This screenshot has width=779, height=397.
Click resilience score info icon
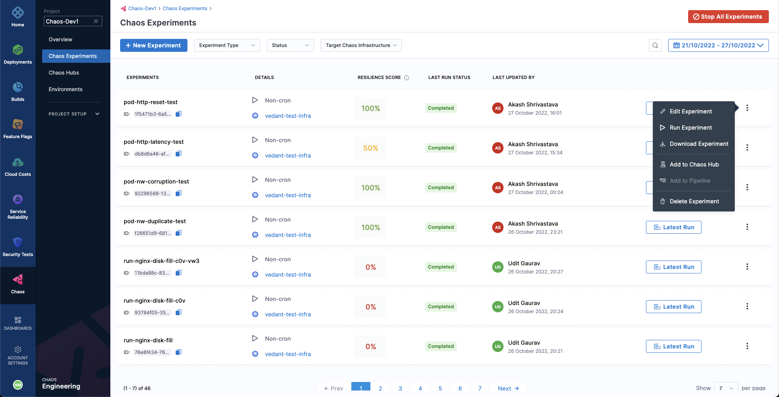point(407,78)
